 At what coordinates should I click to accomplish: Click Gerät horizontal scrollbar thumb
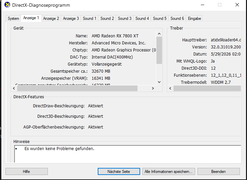[x=77, y=88]
